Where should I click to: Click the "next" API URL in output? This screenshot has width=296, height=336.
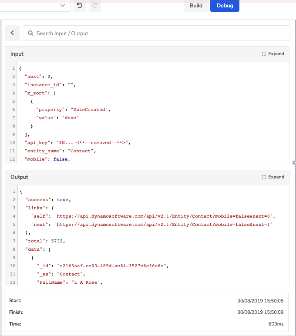[166, 225]
